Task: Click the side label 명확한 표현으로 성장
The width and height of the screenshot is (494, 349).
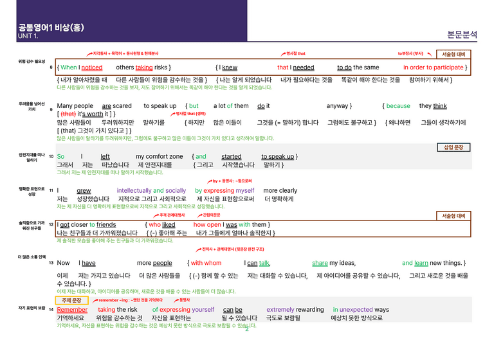Action: pyautogui.click(x=32, y=192)
